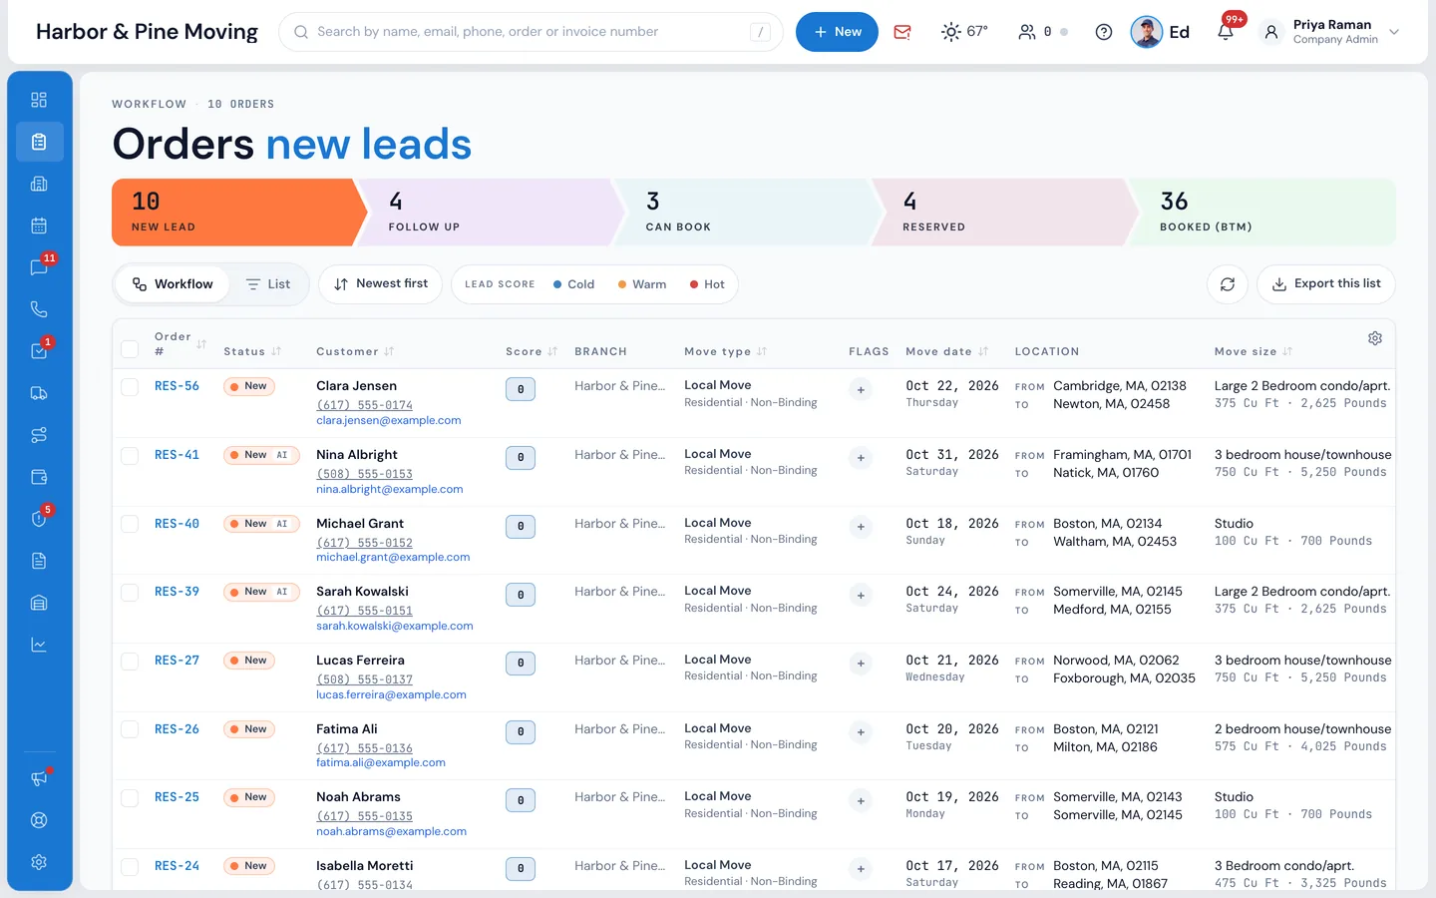1436x898 pixels.
Task: Open the Can Book pipeline stage
Action: (x=746, y=213)
